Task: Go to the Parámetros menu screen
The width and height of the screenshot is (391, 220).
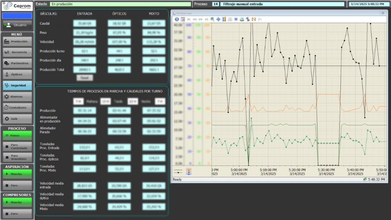Action: (17, 63)
